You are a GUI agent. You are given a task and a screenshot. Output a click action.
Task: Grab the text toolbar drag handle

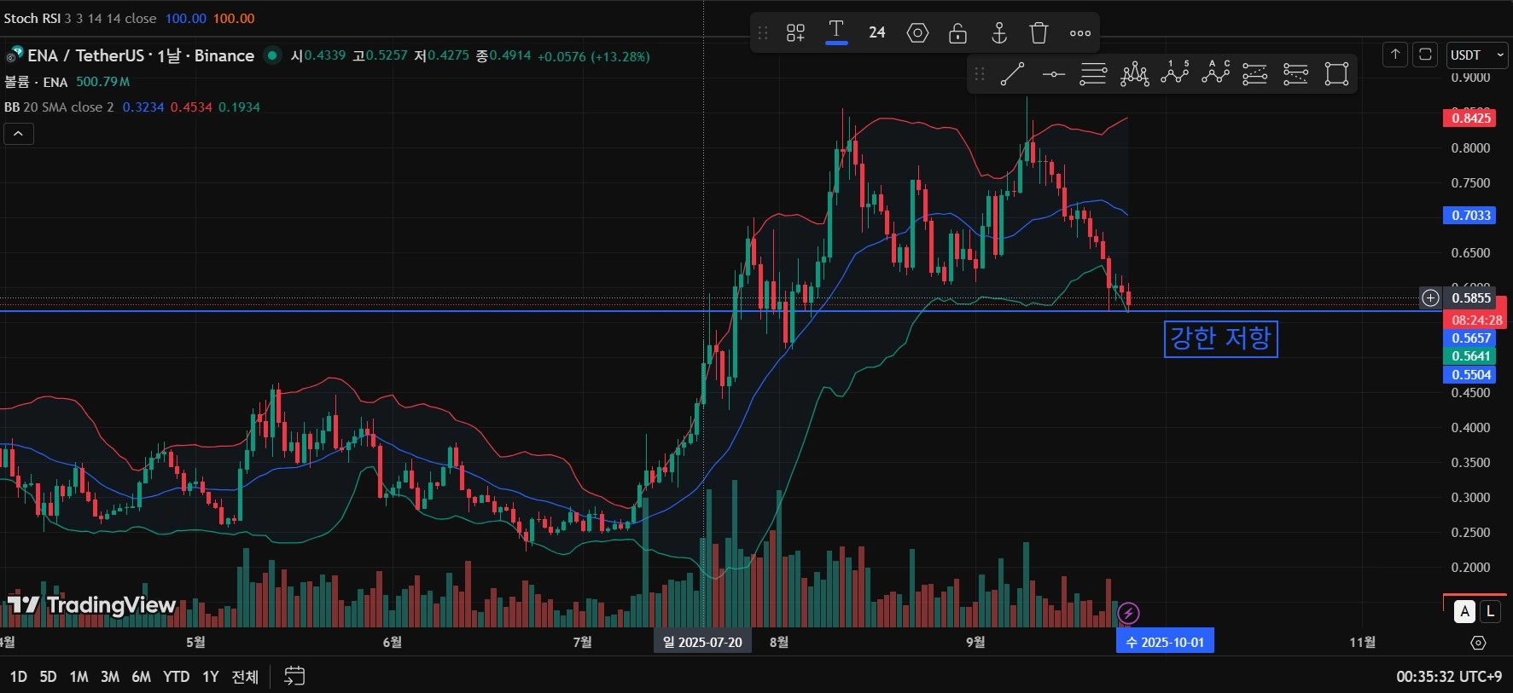pos(763,33)
